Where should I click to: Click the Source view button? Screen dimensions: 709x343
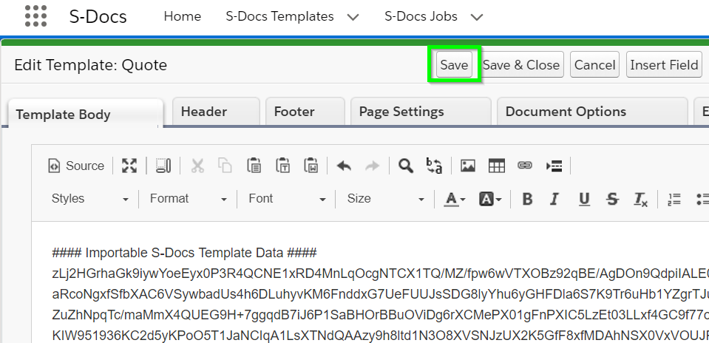tap(76, 166)
